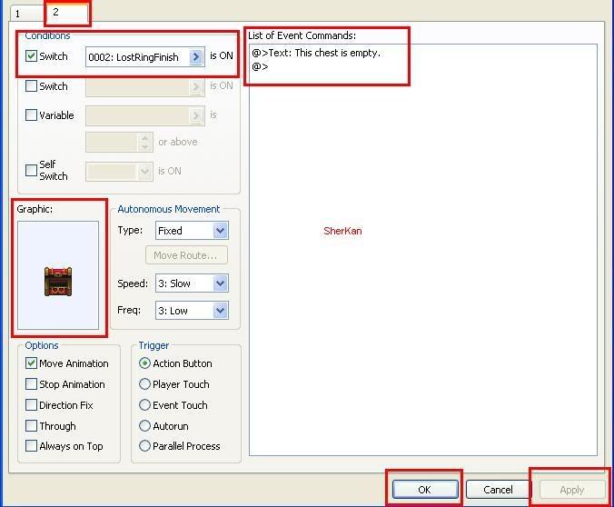This screenshot has width=614, height=507.
Task: Open switch picker arrow for LostRingFinish
Action: 196,56
